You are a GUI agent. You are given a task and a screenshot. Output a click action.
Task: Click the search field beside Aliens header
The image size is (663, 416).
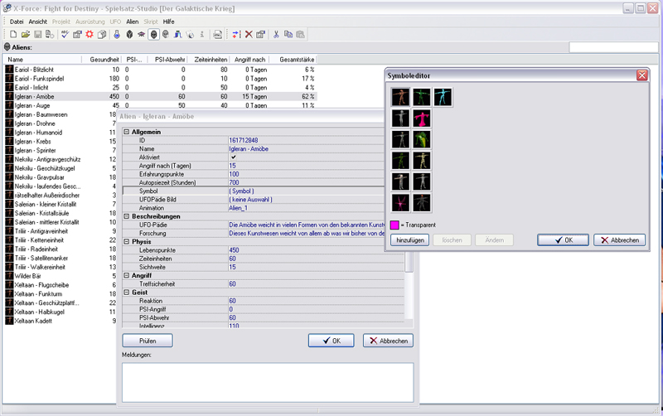pos(613,47)
